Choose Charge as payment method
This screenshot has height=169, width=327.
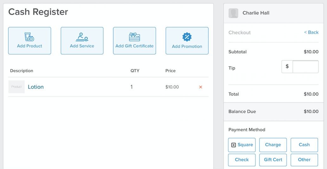tap(273, 145)
